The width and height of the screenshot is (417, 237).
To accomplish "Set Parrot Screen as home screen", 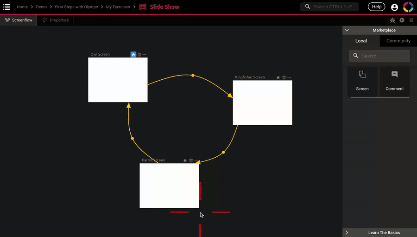I will click(x=185, y=160).
